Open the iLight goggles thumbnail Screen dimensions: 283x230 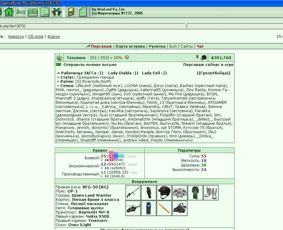pos(180,208)
